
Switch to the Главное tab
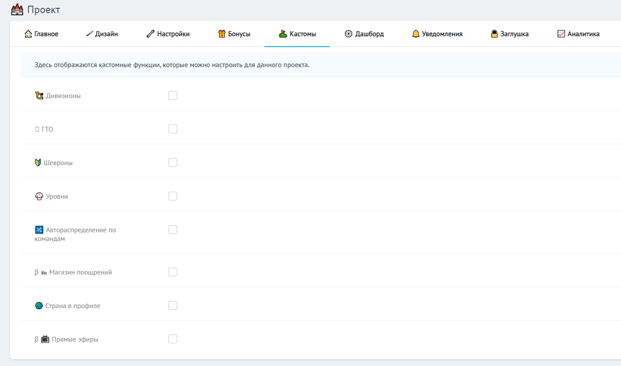pos(41,34)
